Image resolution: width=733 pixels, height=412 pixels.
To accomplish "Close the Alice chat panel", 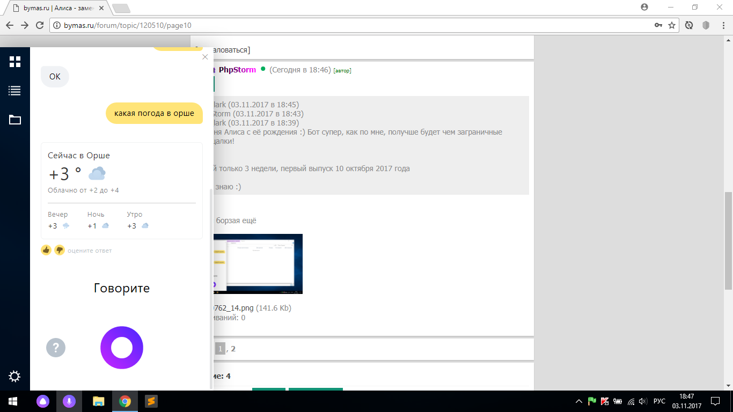I will click(205, 57).
